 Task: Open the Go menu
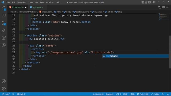[x=36, y=2]
